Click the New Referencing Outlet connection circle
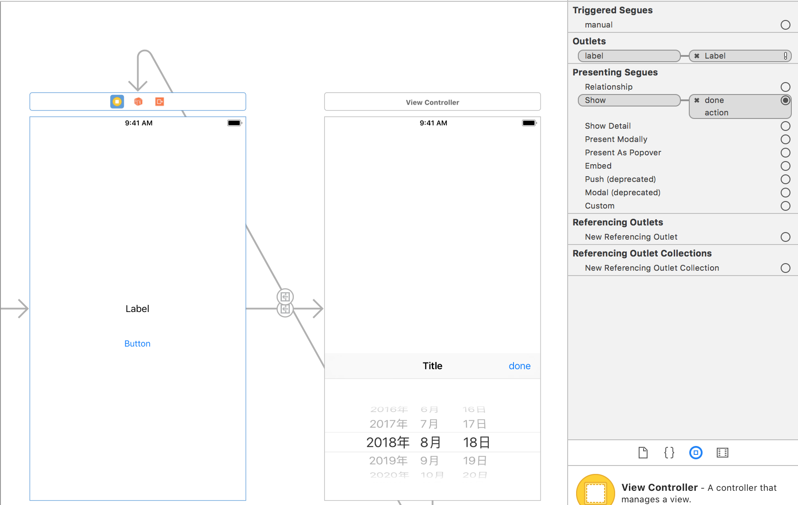 [x=786, y=237]
